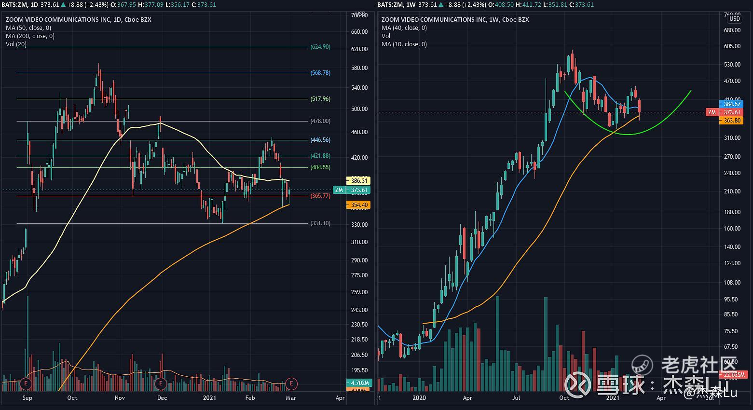This screenshot has height=410, width=753.
Task: Click the orange 354.40 MA price label
Action: pyautogui.click(x=358, y=205)
